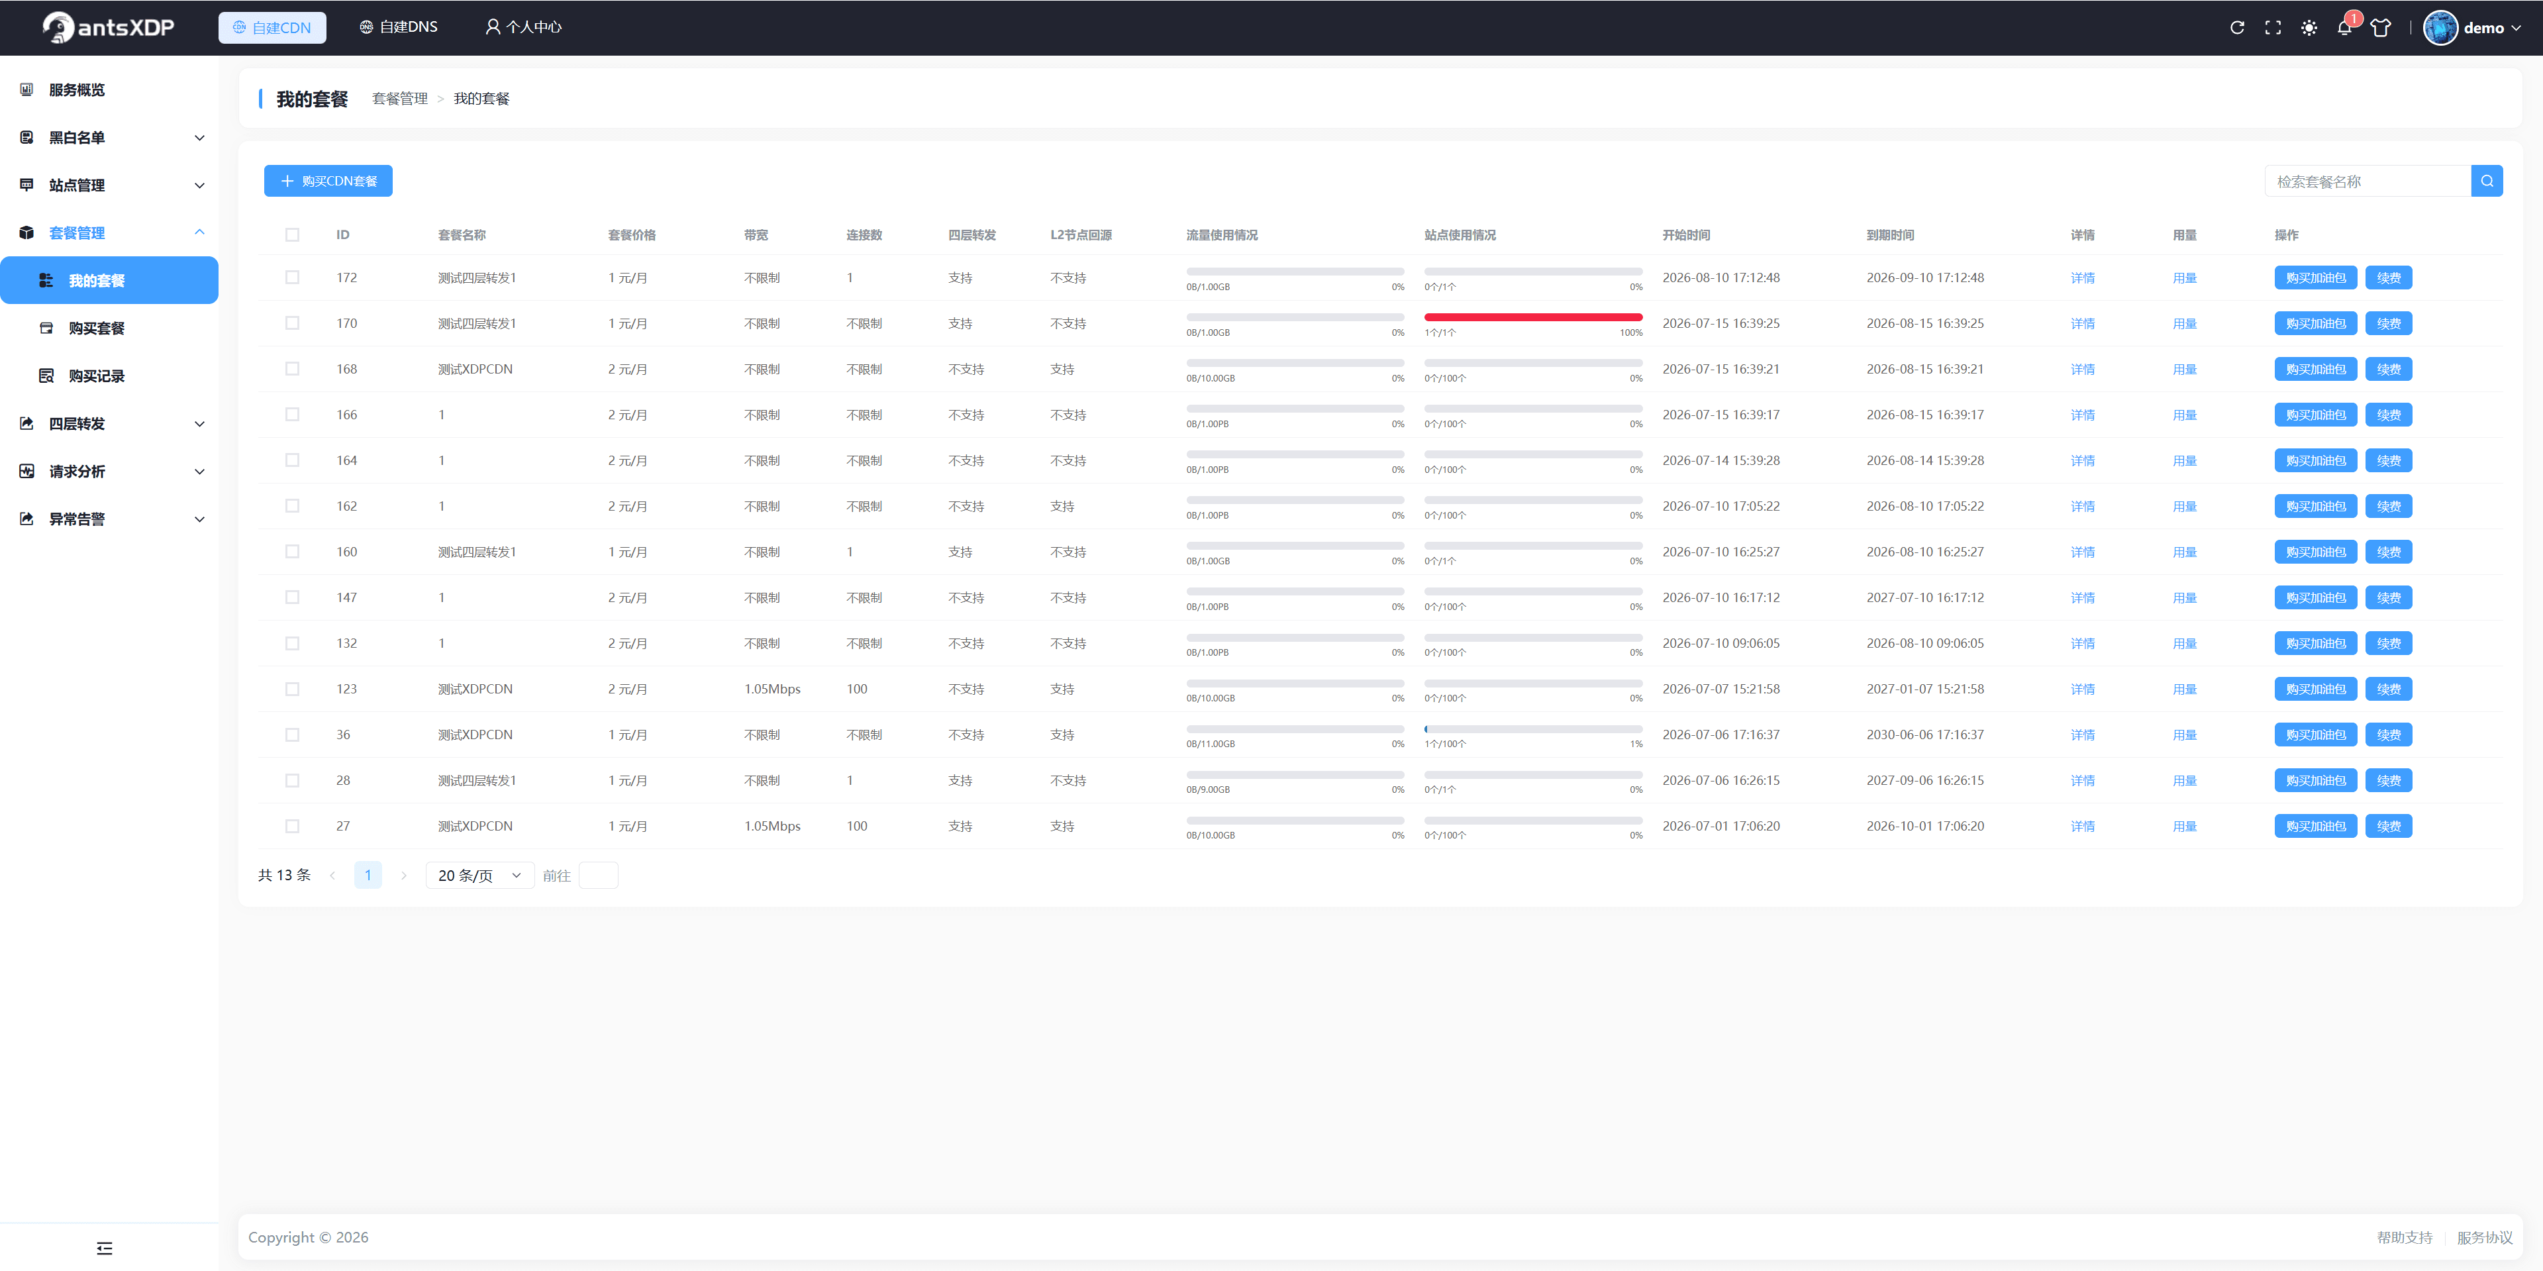Open the theme shirt icon
This screenshot has height=1271, width=2543.
(2380, 28)
